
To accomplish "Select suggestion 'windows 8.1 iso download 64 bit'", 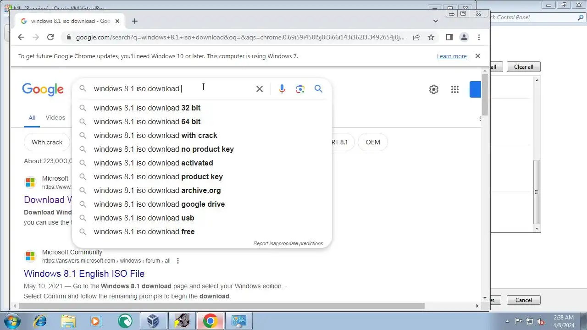I will click(202, 121).
